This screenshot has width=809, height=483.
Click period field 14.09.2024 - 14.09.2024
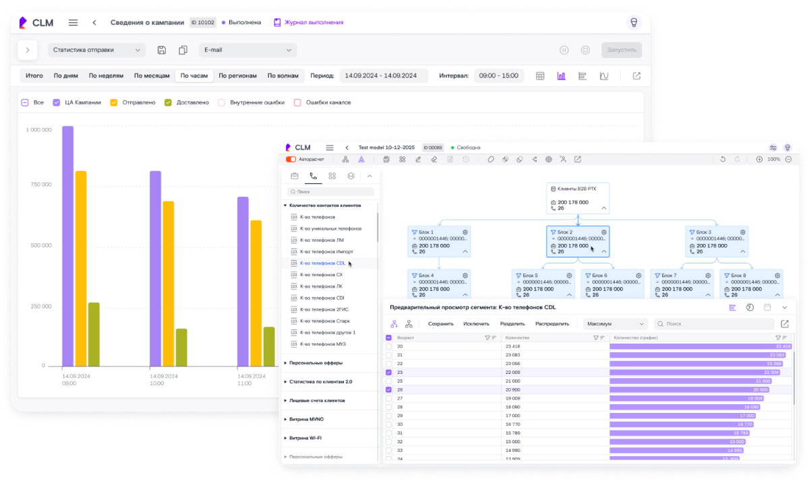[383, 76]
